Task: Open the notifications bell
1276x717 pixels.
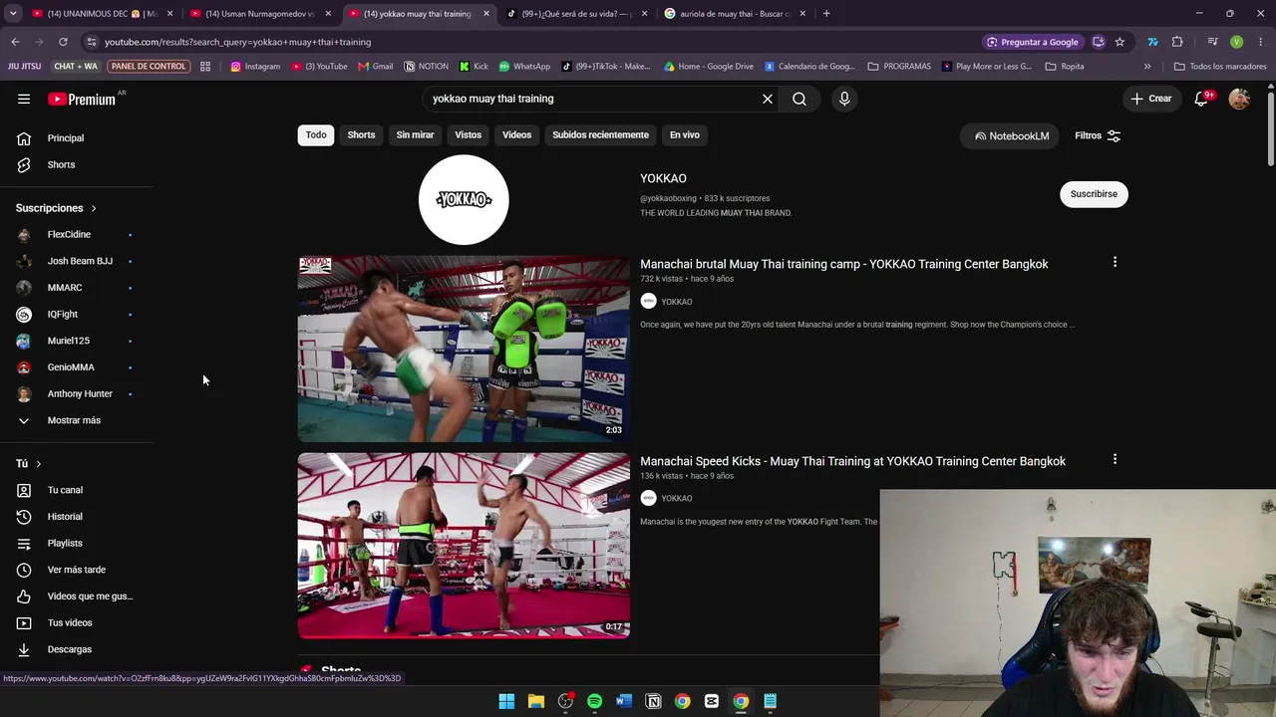Action: tap(1202, 99)
